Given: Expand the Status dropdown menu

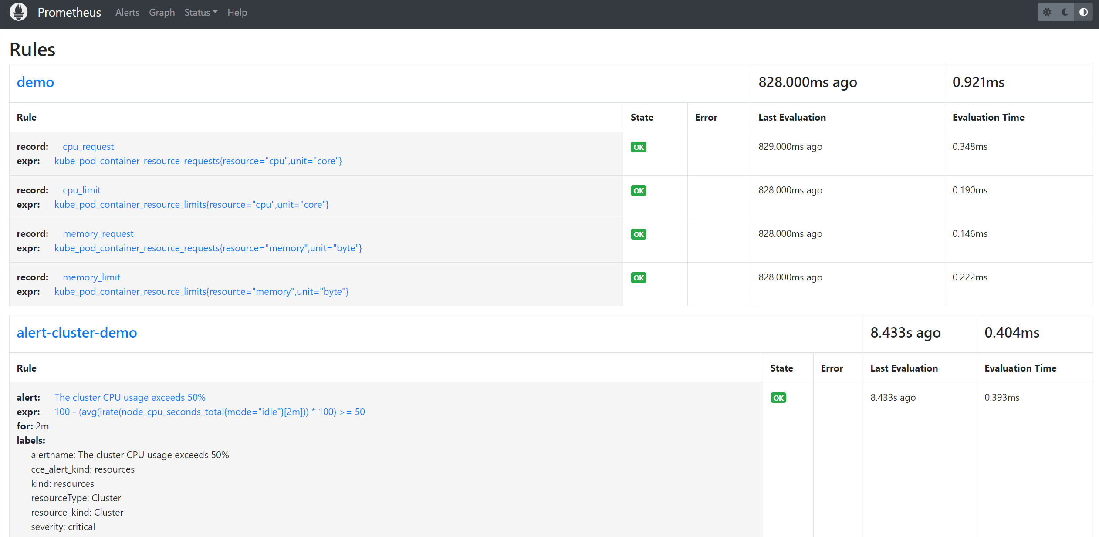Looking at the screenshot, I should coord(201,12).
